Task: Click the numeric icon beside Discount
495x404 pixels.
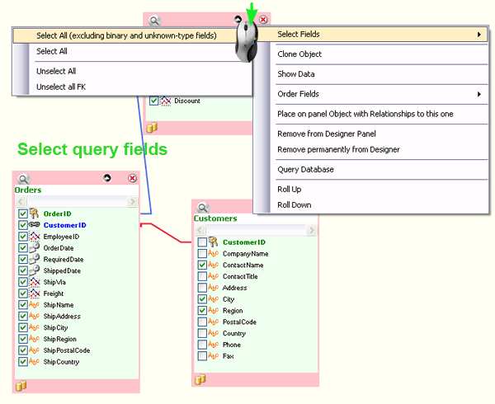Action: [x=166, y=101]
